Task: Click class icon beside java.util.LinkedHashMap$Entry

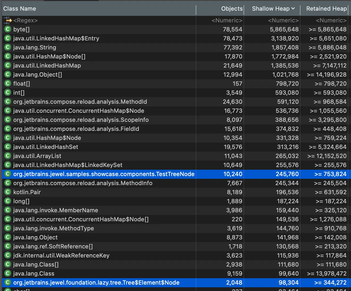Action: [8, 38]
